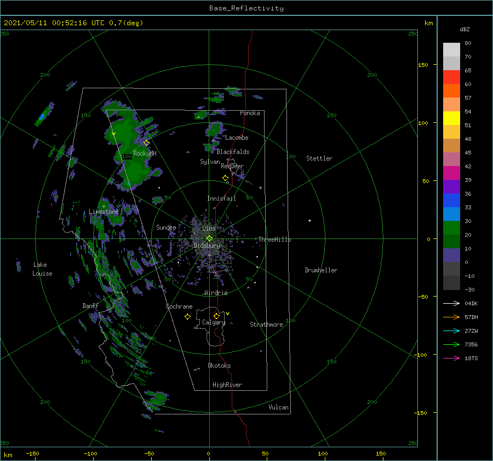Click the magenta 18TS arrow in legend
Image resolution: width=493 pixels, height=461 pixels.
coord(451,358)
